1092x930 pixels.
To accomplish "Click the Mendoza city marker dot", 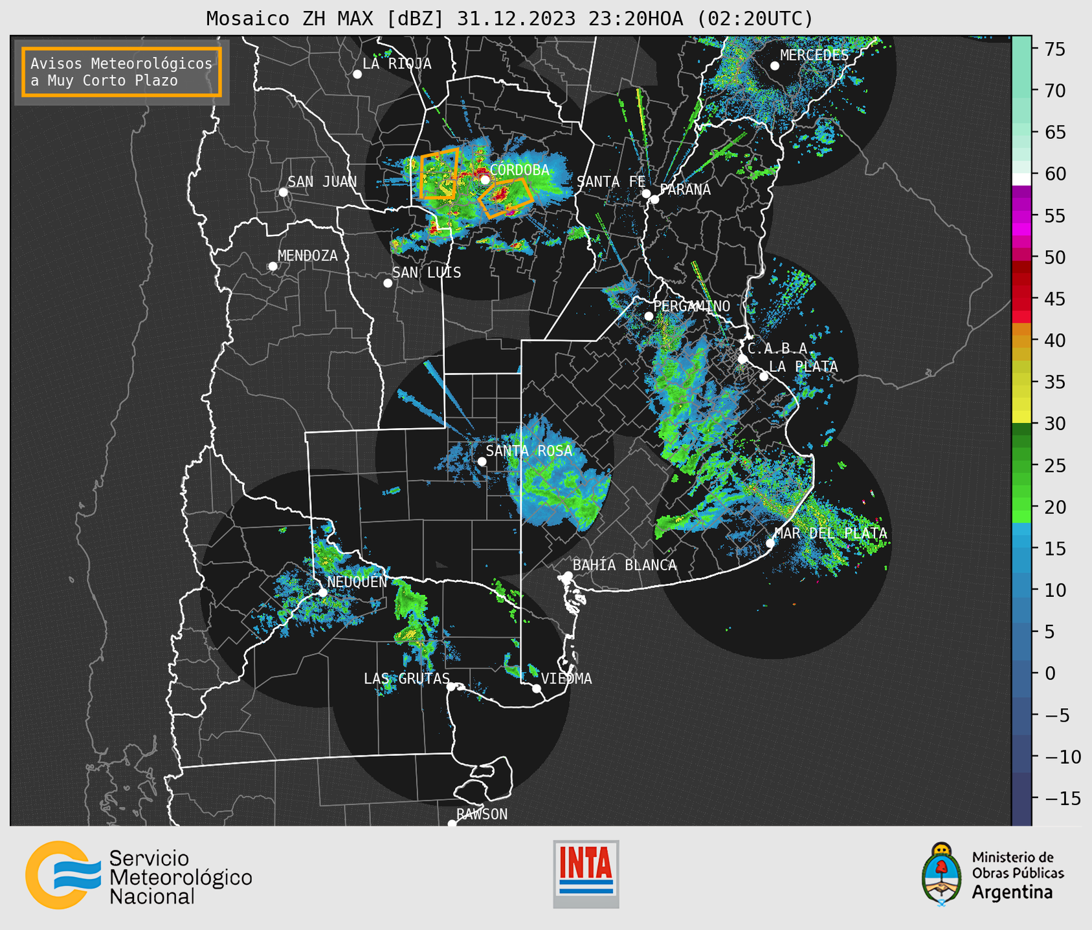I will point(273,266).
